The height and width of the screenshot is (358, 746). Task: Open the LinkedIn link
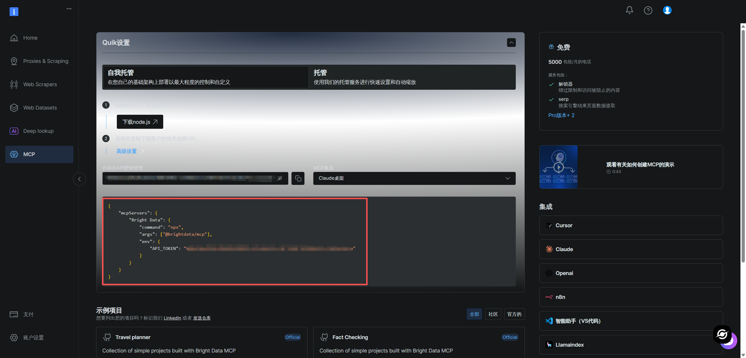[x=172, y=318]
